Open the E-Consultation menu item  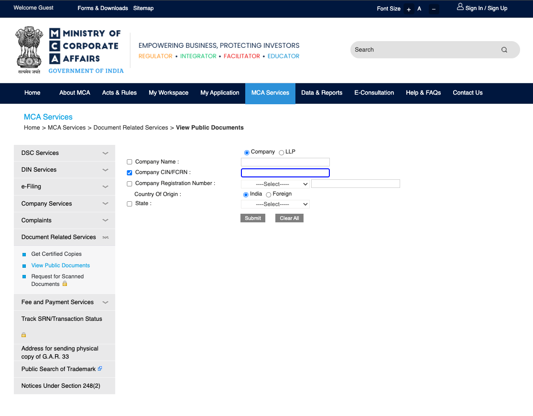(x=374, y=93)
